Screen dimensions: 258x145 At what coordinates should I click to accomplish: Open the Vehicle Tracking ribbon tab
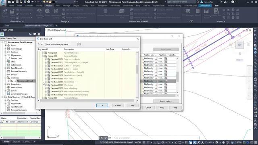point(174,6)
